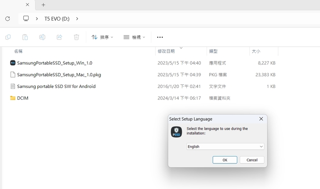
Task: Click the This PC monitor icon in address bar
Action: tap(26, 18)
